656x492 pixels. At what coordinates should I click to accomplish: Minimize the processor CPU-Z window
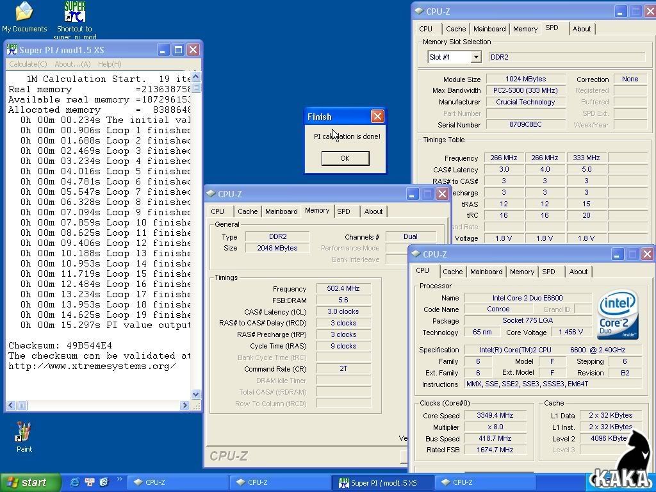[x=618, y=254]
